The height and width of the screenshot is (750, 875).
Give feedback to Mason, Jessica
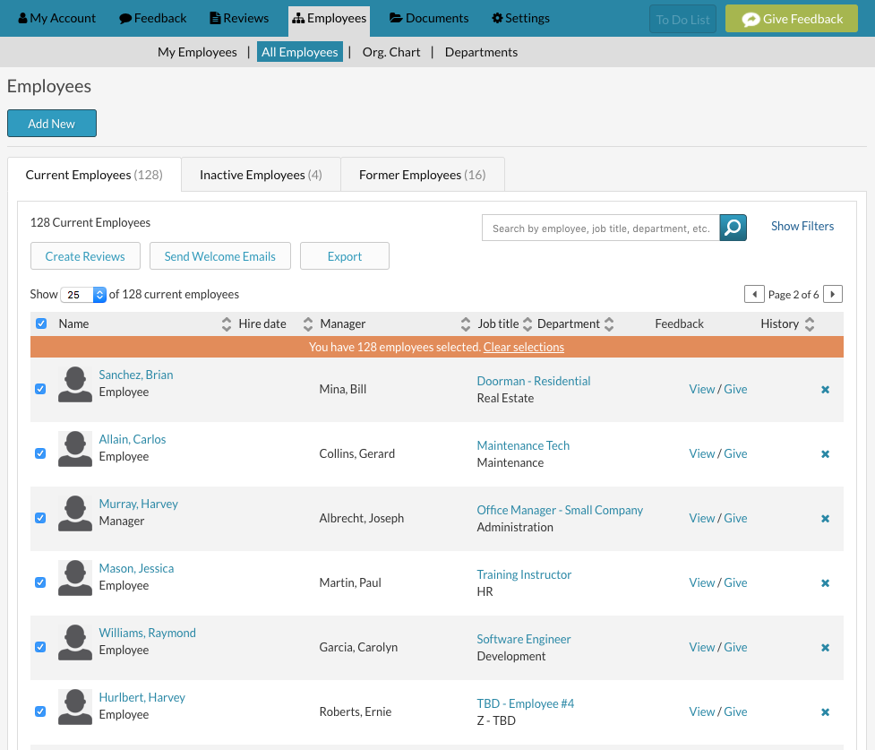(735, 582)
